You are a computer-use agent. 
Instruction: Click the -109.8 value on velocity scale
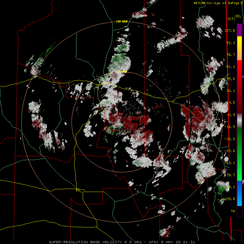pos(229,199)
